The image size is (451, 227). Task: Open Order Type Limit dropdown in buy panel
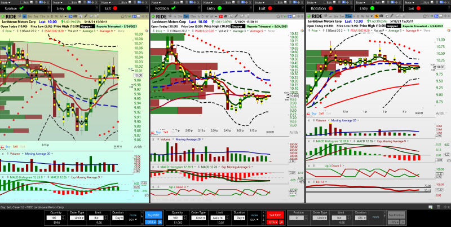click(77, 218)
